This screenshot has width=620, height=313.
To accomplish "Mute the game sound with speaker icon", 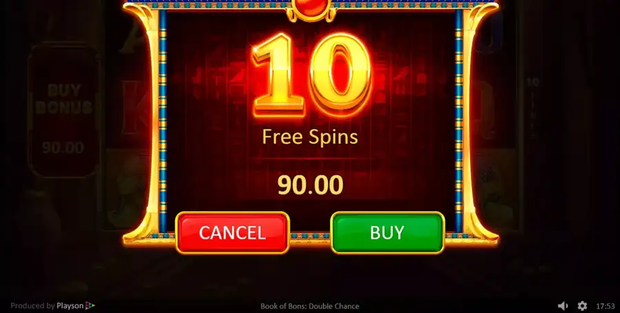I will point(563,306).
